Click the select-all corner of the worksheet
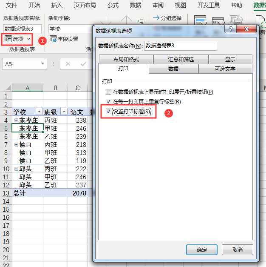This screenshot has height=267, width=266. (x=6, y=87)
